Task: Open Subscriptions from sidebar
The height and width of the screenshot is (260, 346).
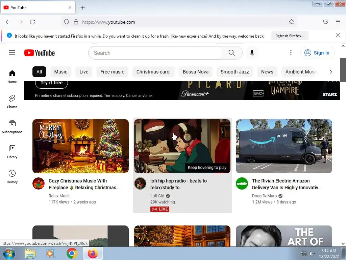Action: click(12, 127)
